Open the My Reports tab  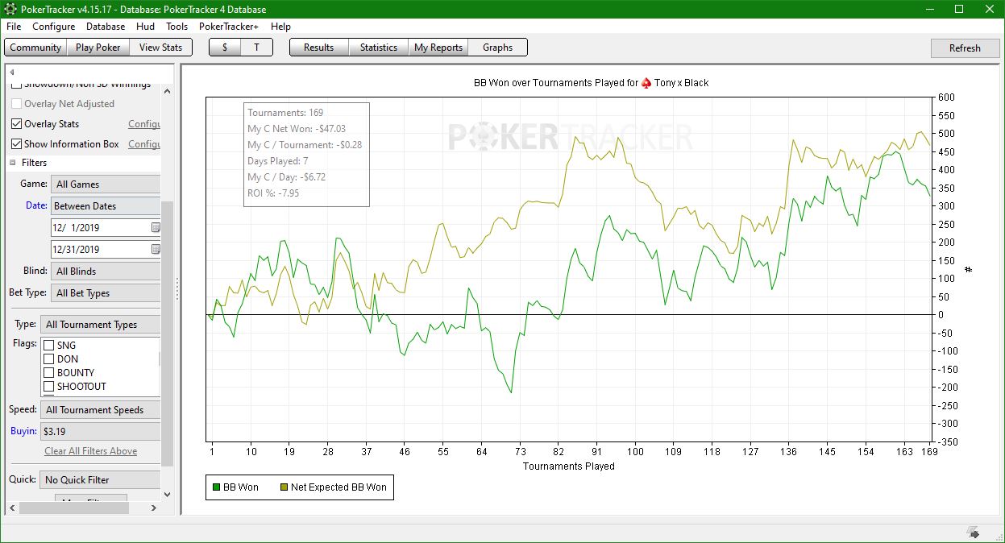click(x=438, y=48)
